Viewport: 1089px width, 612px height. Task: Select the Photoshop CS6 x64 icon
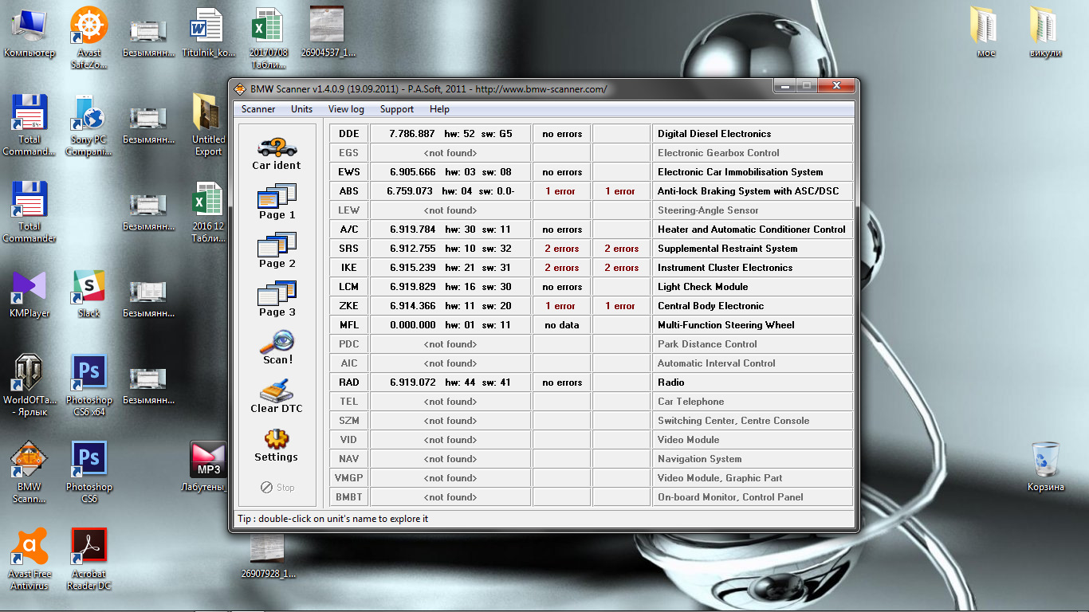tap(89, 386)
